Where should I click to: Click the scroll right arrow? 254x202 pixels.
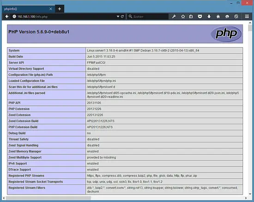click(246, 198)
